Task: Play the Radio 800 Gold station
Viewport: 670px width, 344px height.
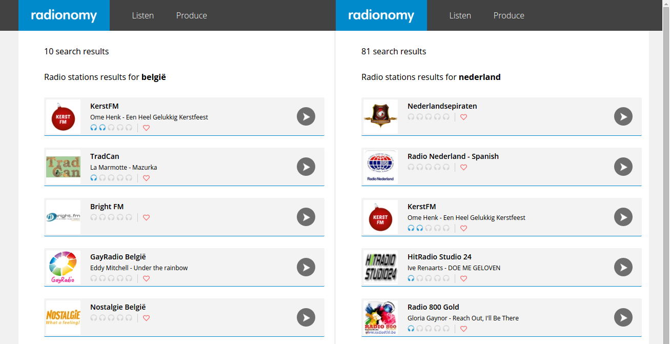Action: click(623, 317)
